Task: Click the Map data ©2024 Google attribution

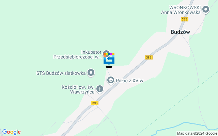Action: 197,134
